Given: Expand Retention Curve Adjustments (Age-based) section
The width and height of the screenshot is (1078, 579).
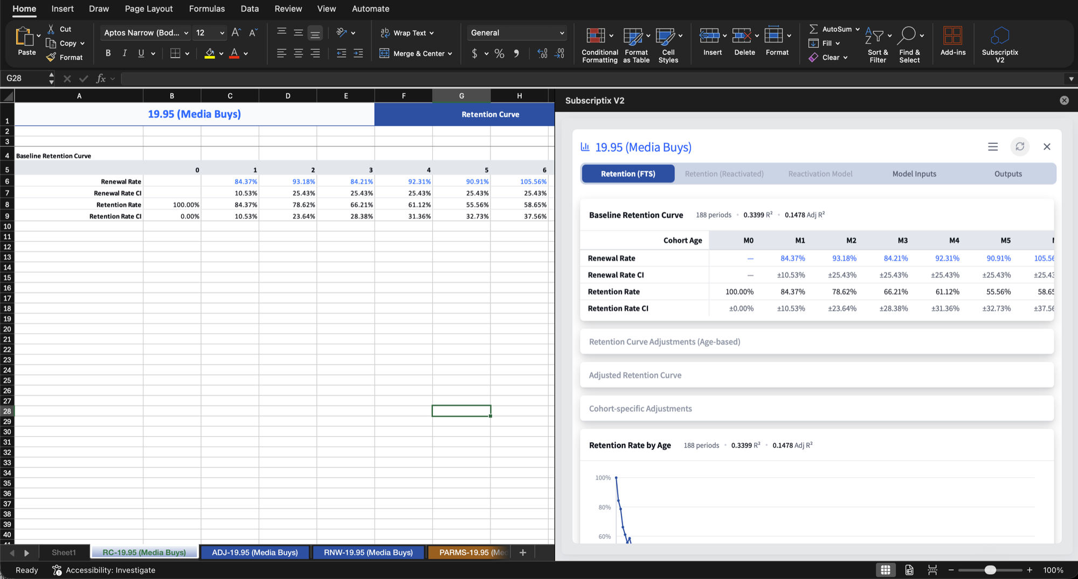Looking at the screenshot, I should tap(817, 341).
